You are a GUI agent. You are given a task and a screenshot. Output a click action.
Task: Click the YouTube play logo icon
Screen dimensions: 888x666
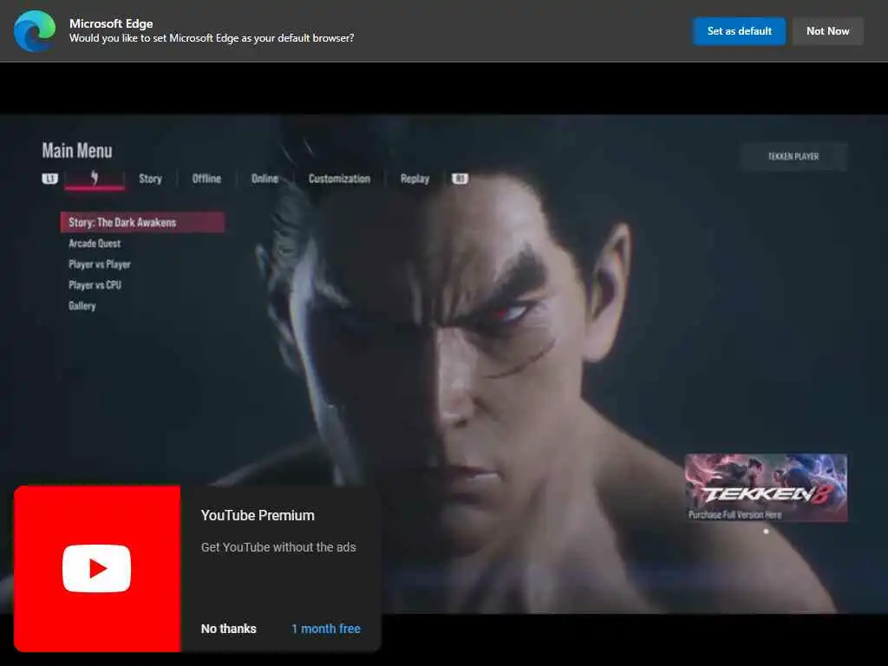[97, 569]
